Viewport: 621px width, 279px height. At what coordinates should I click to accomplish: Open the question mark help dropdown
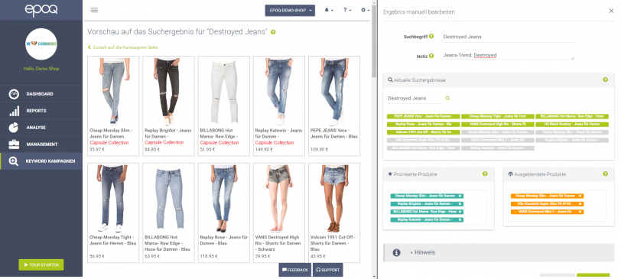click(347, 10)
